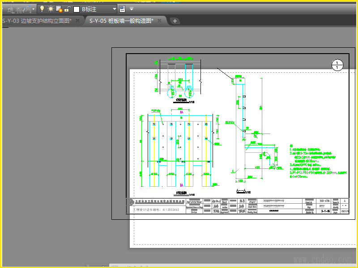Image resolution: width=358 pixels, height=268 pixels.
Task: Select the 工程设计证书编号 text in title block
Action: (156, 209)
